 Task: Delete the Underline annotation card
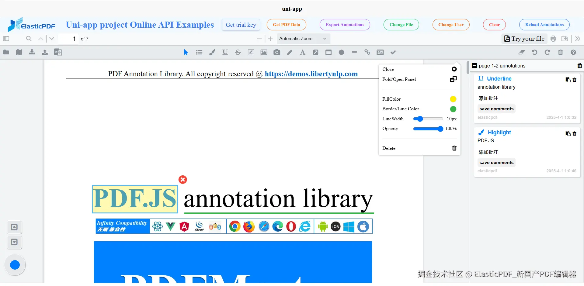[x=575, y=80]
